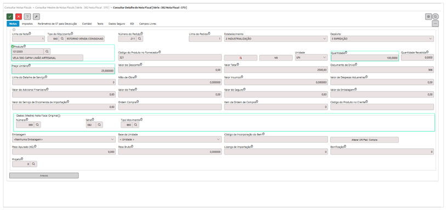The image size is (446, 210).
Task: Click the gear settings button at top right
Action: [428, 16]
